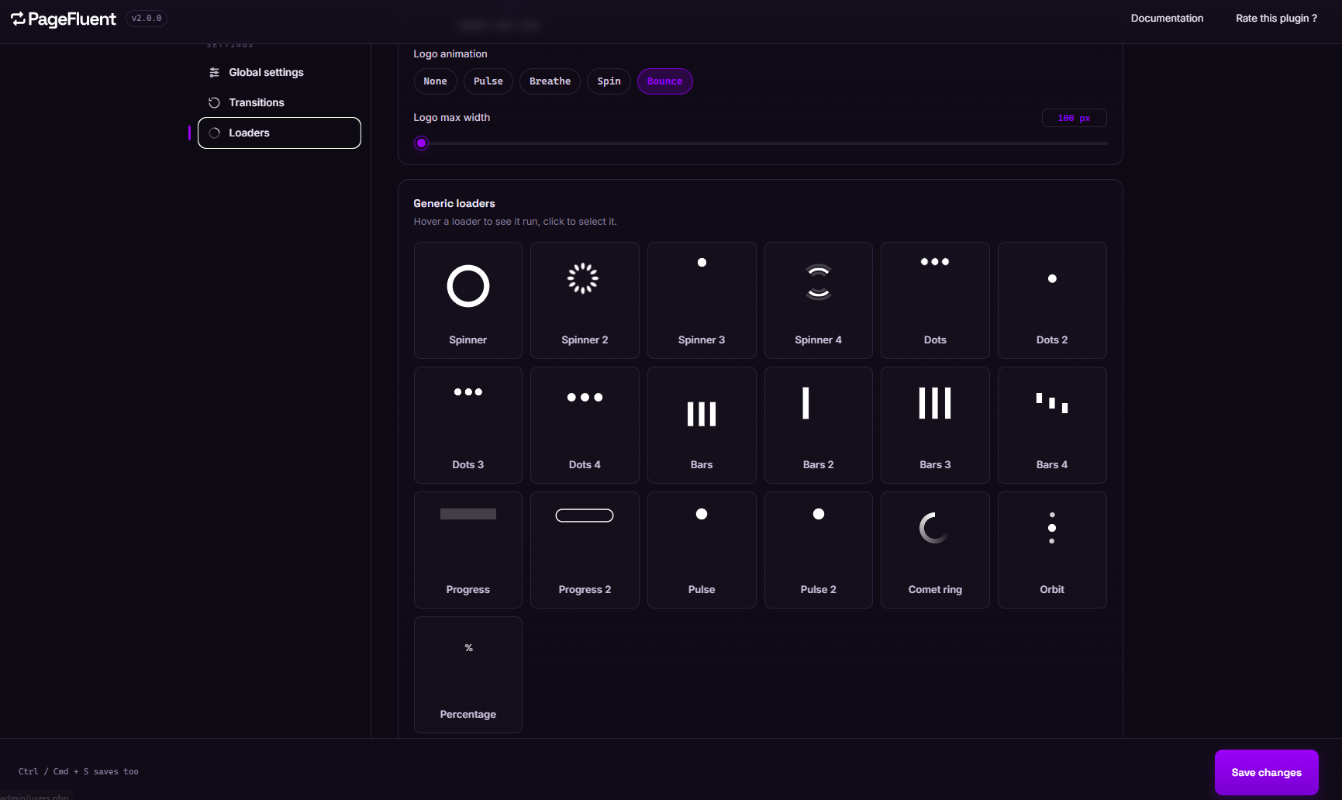
Task: Open the Transitions settings section
Action: (x=279, y=102)
